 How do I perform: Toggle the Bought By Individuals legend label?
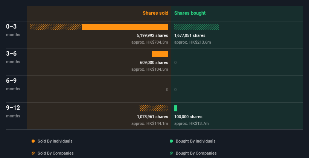[x=195, y=141]
